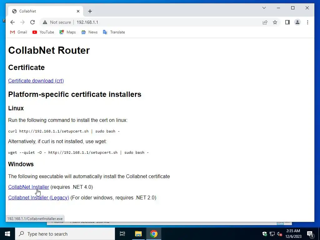Image resolution: width=320 pixels, height=240 pixels.
Task: Go back using browser back arrow
Action: (12, 22)
